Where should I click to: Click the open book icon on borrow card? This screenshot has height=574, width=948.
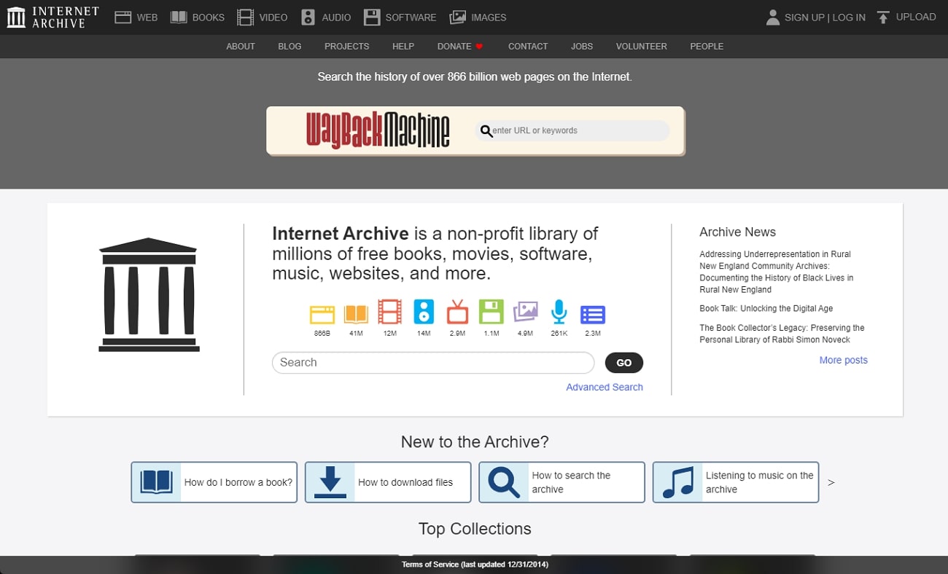156,482
